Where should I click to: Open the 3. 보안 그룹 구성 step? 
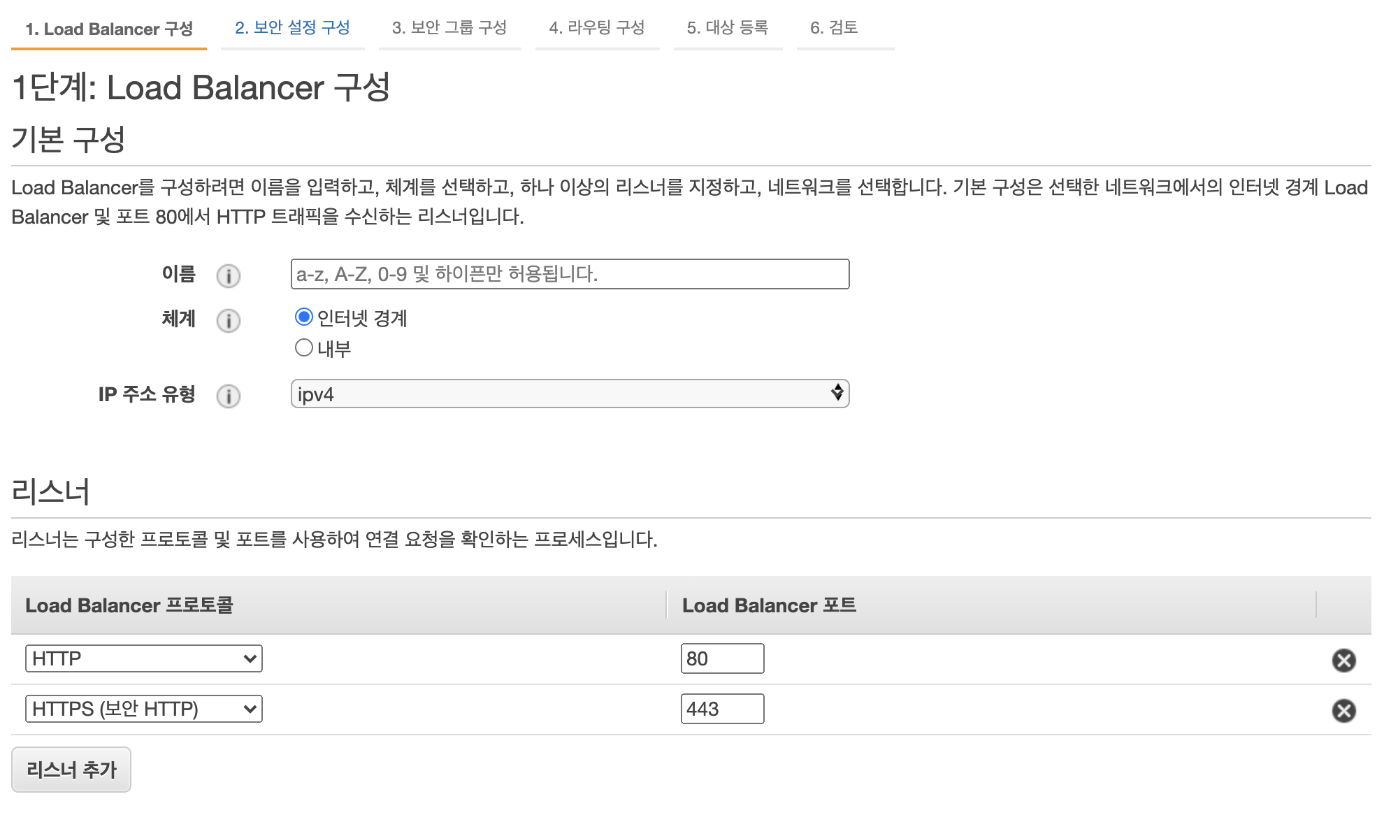[x=449, y=28]
